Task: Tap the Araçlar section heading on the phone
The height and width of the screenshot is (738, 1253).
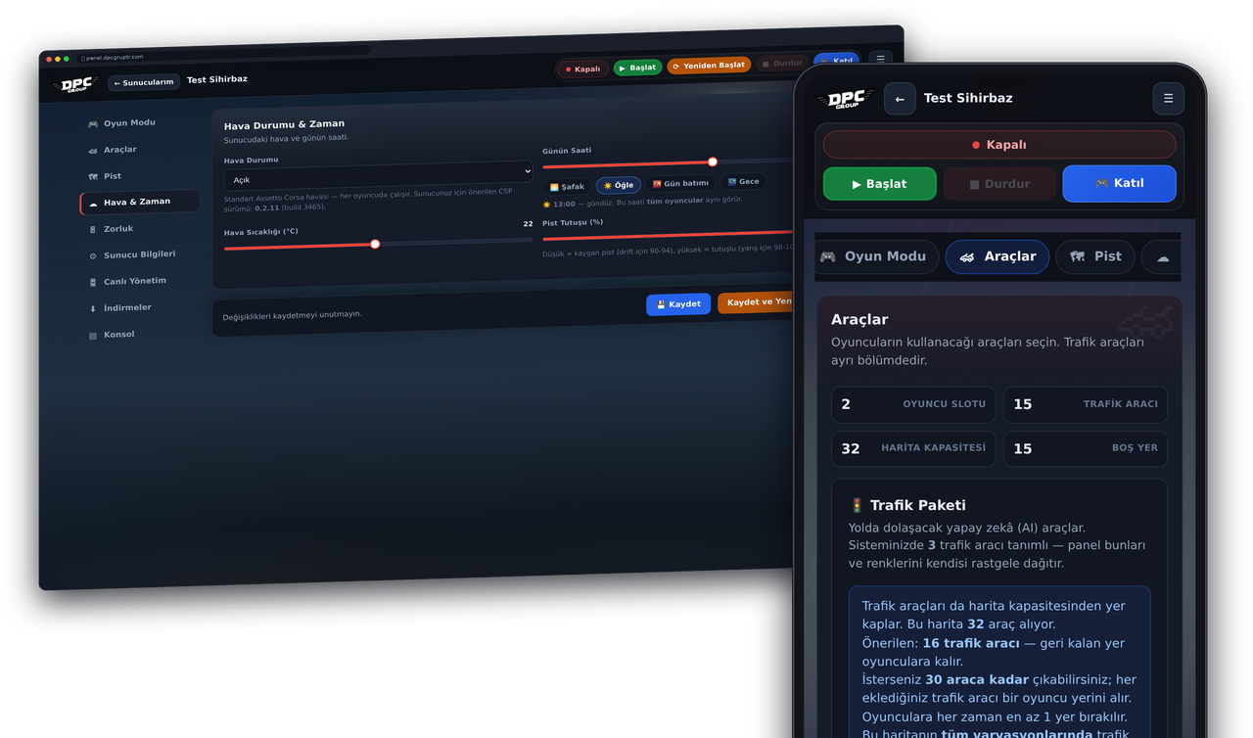Action: pyautogui.click(x=859, y=320)
